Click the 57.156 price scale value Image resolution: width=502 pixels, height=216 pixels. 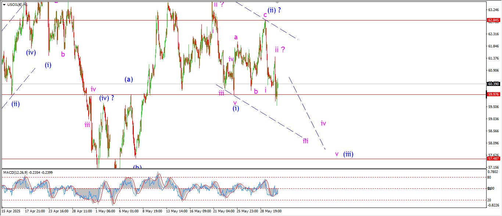(493, 167)
